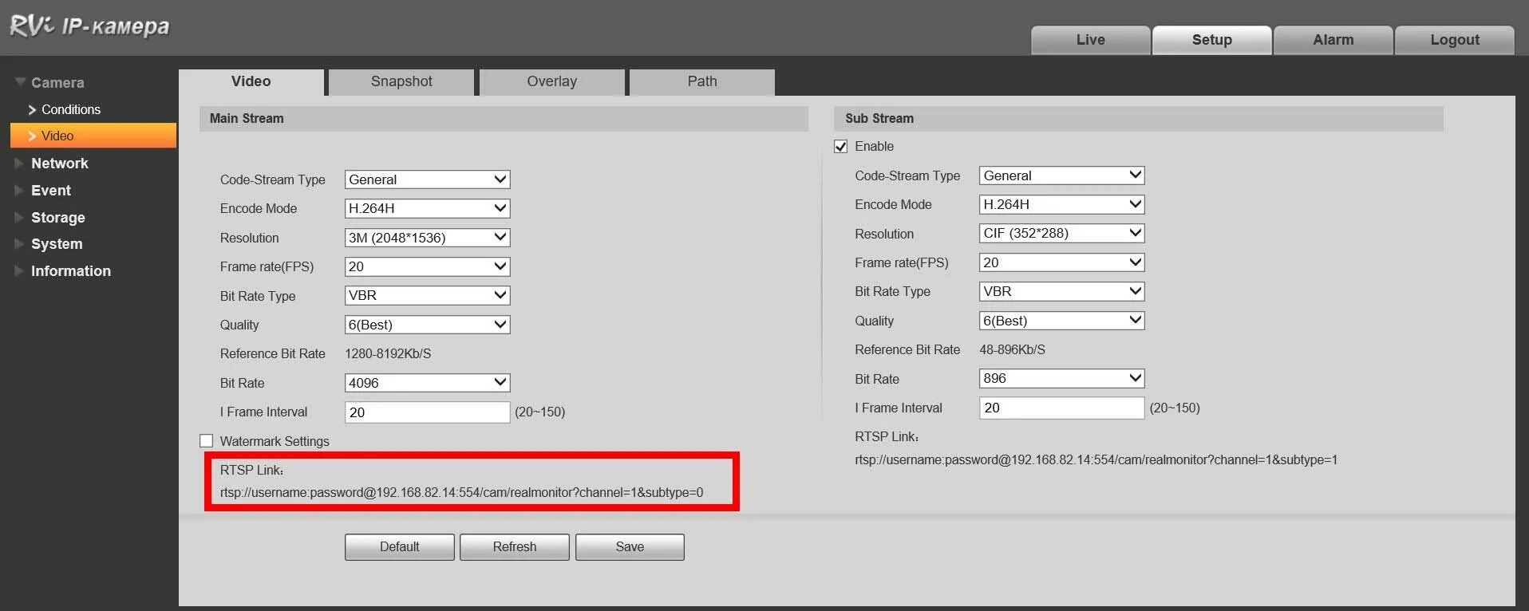Viewport: 1529px width, 611px height.
Task: Open the Live tab
Action: (x=1090, y=40)
